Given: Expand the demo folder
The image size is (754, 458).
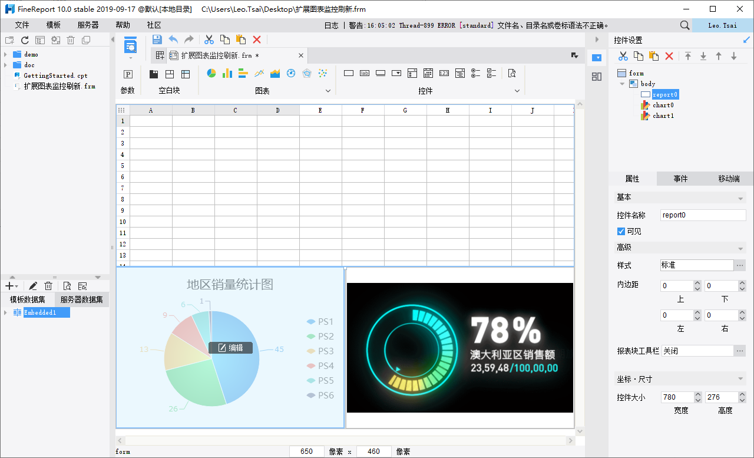Looking at the screenshot, I should pyautogui.click(x=5, y=55).
